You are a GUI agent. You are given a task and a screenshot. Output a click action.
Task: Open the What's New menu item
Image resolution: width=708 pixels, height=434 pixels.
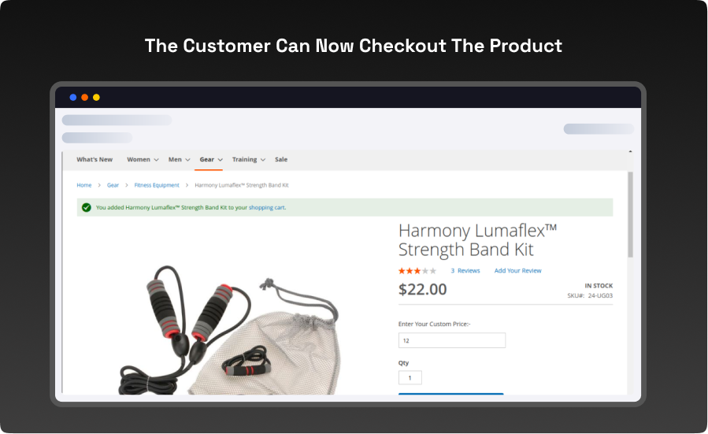[x=95, y=159]
